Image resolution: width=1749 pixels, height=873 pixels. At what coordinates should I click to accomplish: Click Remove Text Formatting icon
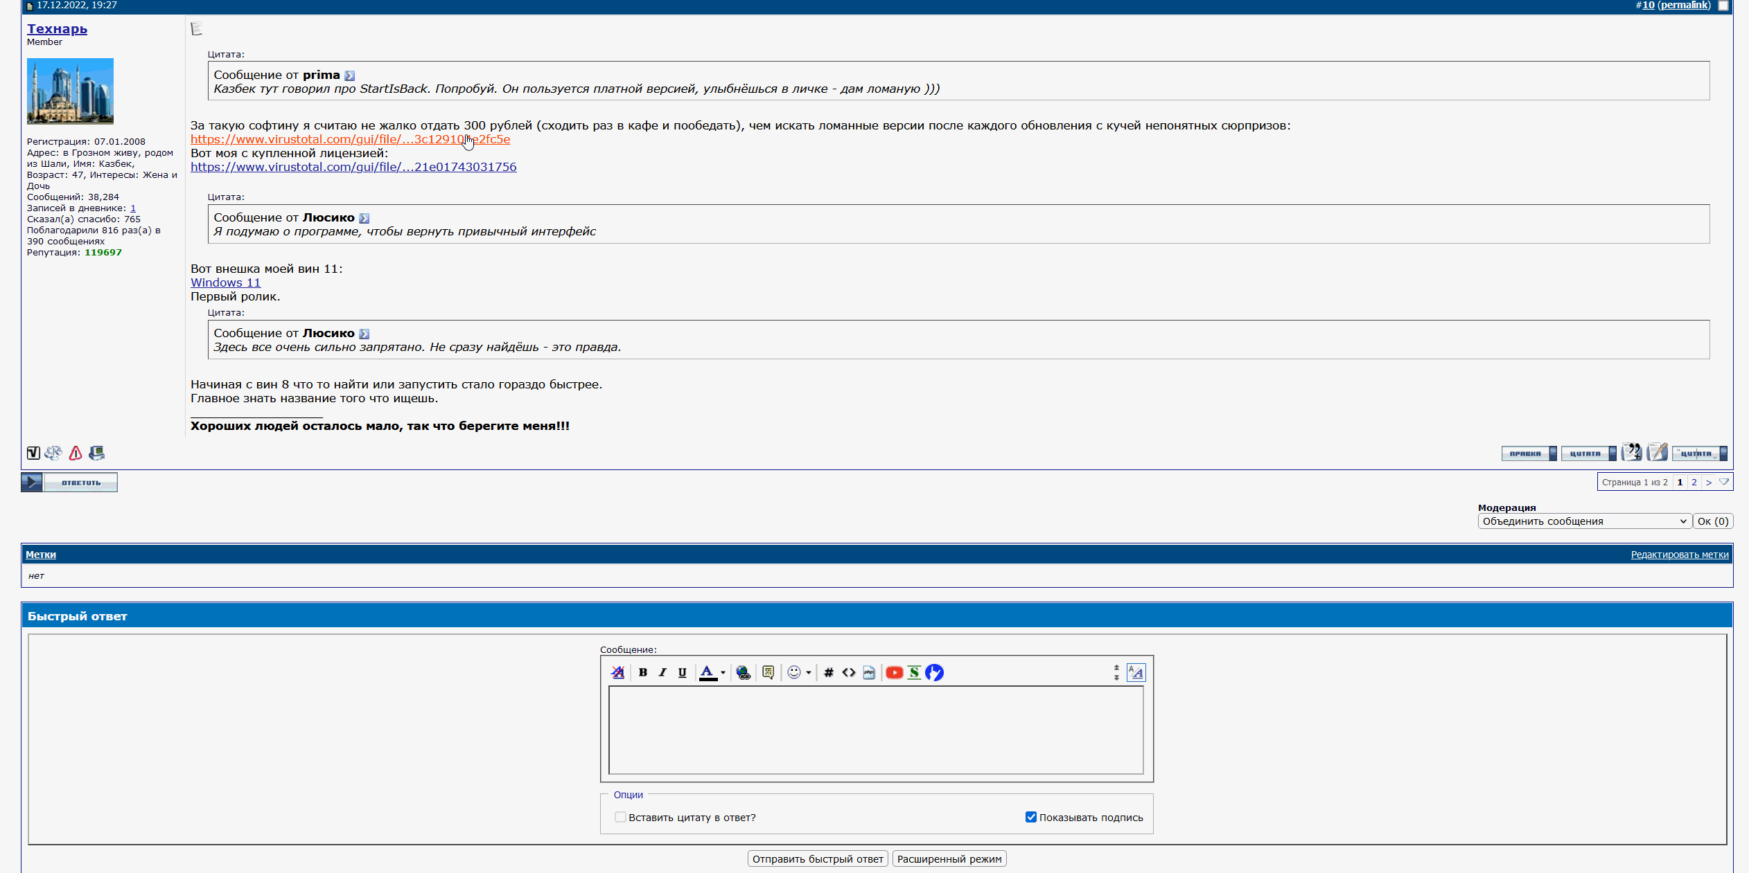617,672
